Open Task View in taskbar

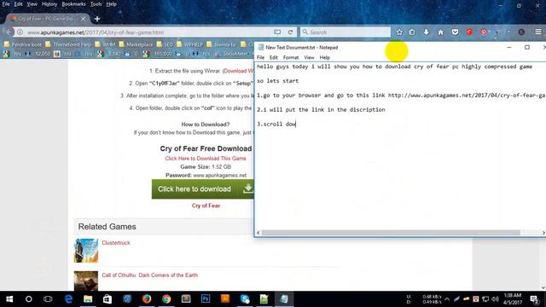[x=48, y=299]
